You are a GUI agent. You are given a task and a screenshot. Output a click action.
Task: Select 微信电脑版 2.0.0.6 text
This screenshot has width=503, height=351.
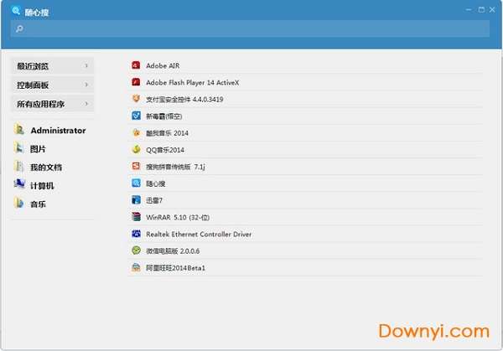point(173,251)
